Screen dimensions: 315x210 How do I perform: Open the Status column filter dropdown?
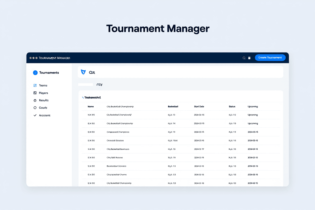click(x=232, y=106)
